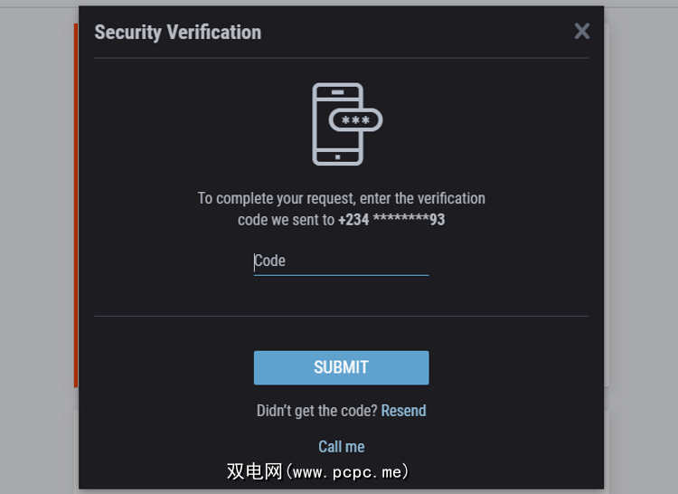Click the phone verification illustration icon
Viewport: 678px width, 494px height.
click(338, 124)
